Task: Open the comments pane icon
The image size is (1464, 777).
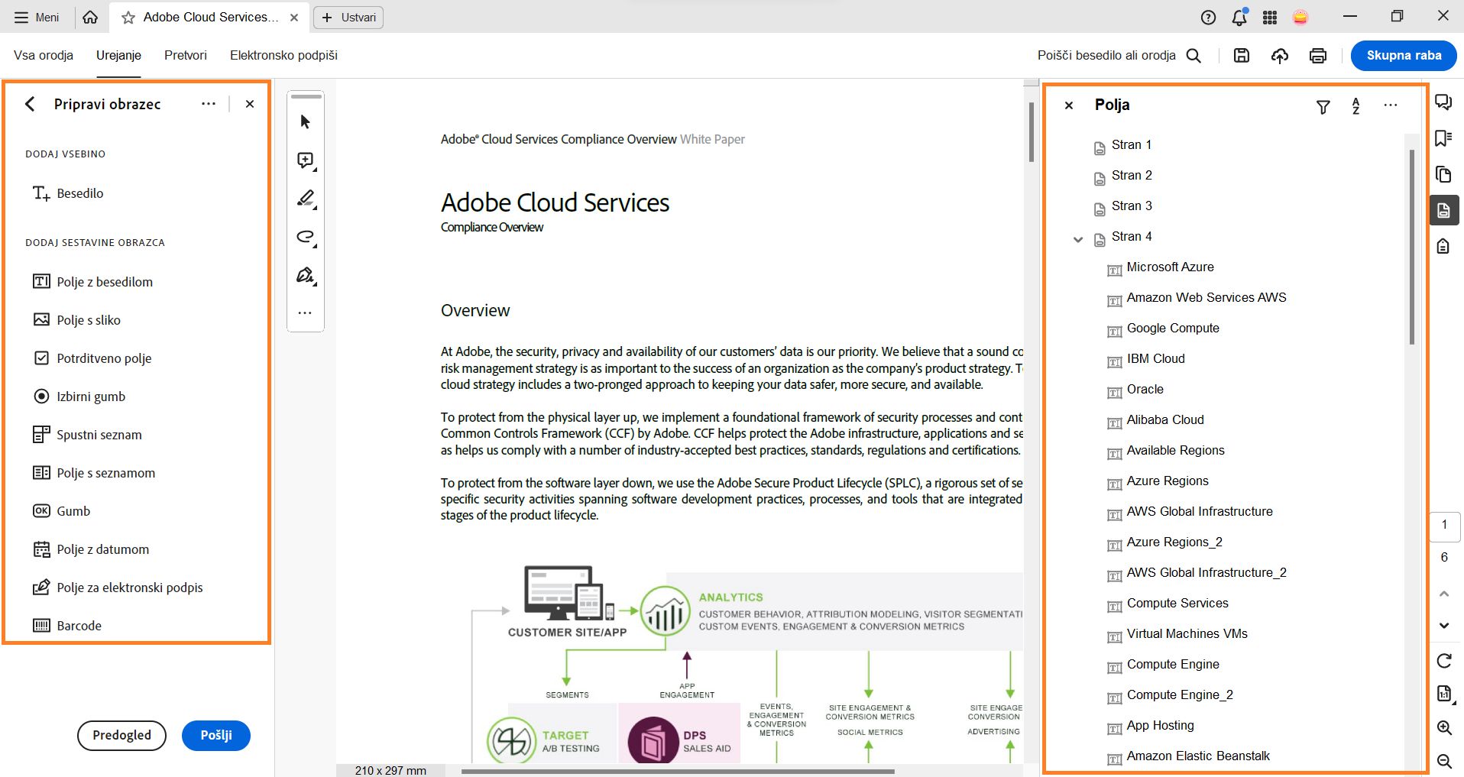Action: pyautogui.click(x=1443, y=102)
